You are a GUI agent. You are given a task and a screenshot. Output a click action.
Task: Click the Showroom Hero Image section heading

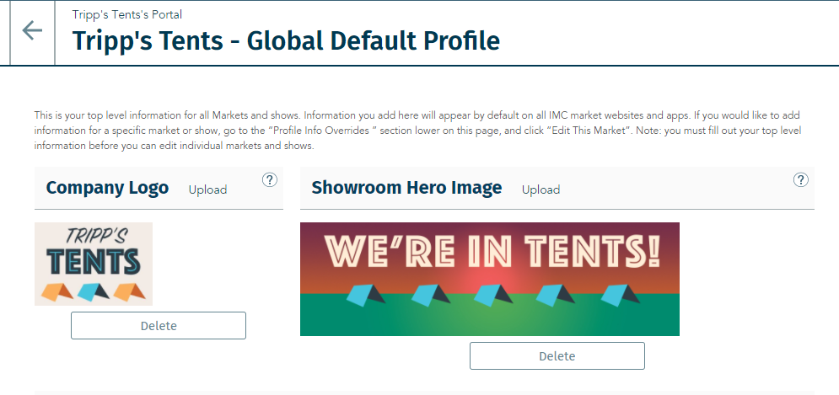click(x=406, y=188)
